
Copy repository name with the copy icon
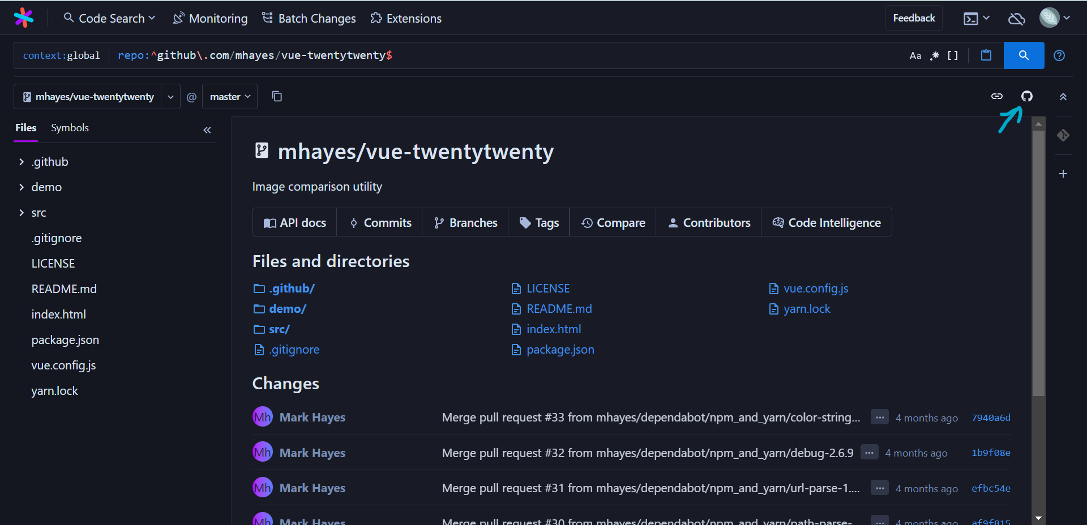[x=277, y=96]
